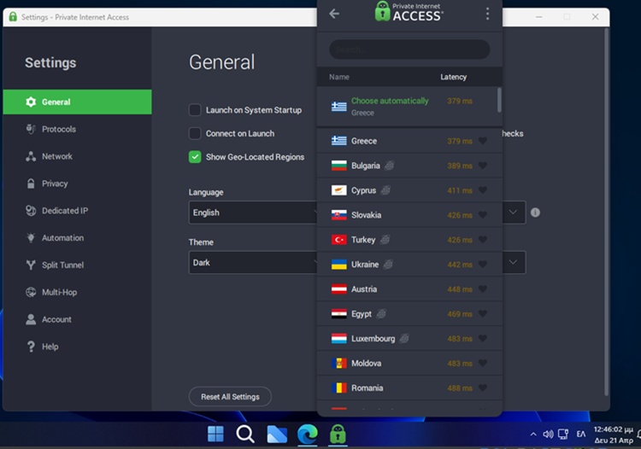641x449 pixels.
Task: Open General settings tab
Action: click(x=77, y=102)
